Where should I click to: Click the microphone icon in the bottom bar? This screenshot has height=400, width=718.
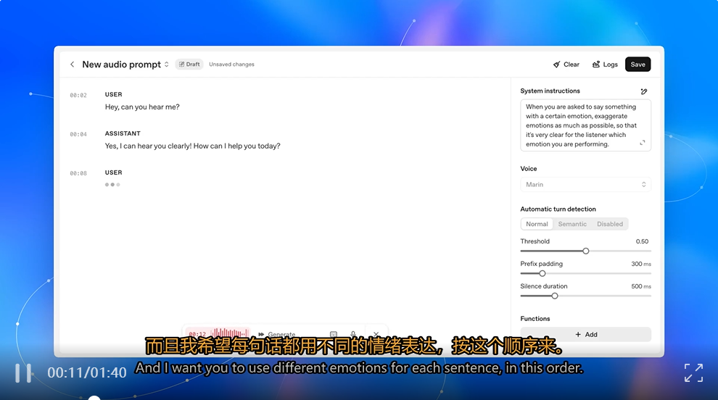[353, 334]
